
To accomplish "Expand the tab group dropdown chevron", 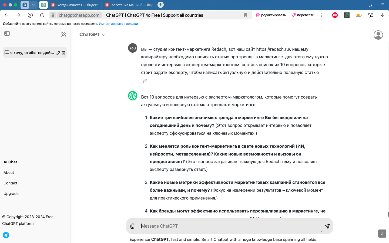I will click(x=33, y=5).
